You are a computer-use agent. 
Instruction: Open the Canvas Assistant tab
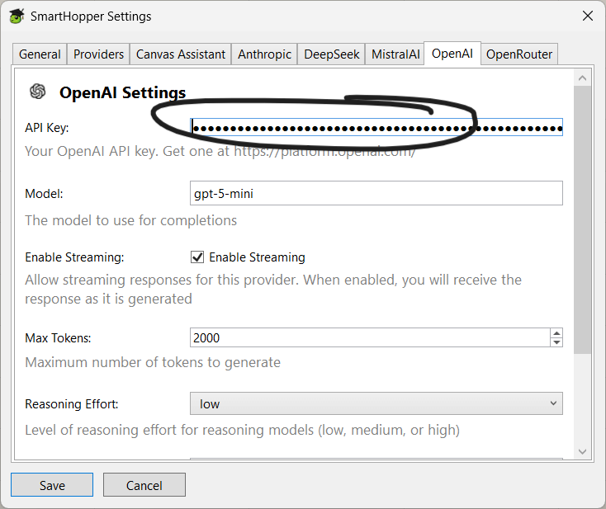click(181, 54)
